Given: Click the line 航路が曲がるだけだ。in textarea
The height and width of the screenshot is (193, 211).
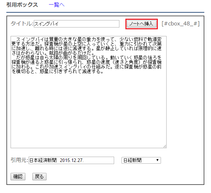Looking at the screenshot, I should click(72, 53).
